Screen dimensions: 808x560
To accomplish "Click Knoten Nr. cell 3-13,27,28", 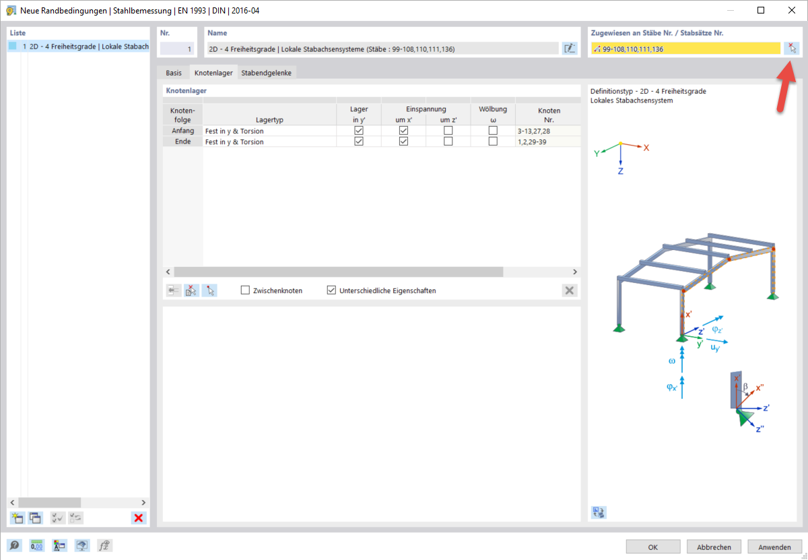I will pos(547,131).
